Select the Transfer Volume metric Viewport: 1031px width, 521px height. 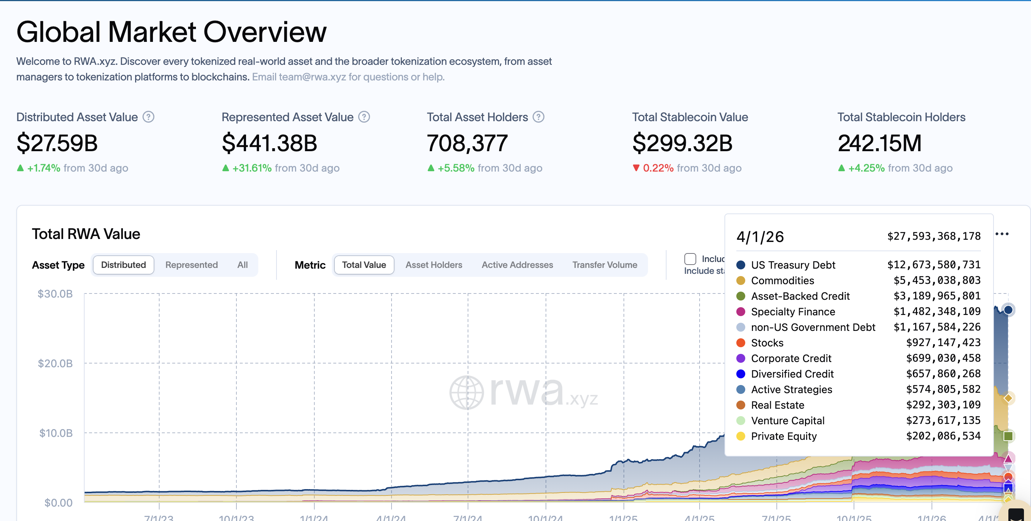point(604,265)
